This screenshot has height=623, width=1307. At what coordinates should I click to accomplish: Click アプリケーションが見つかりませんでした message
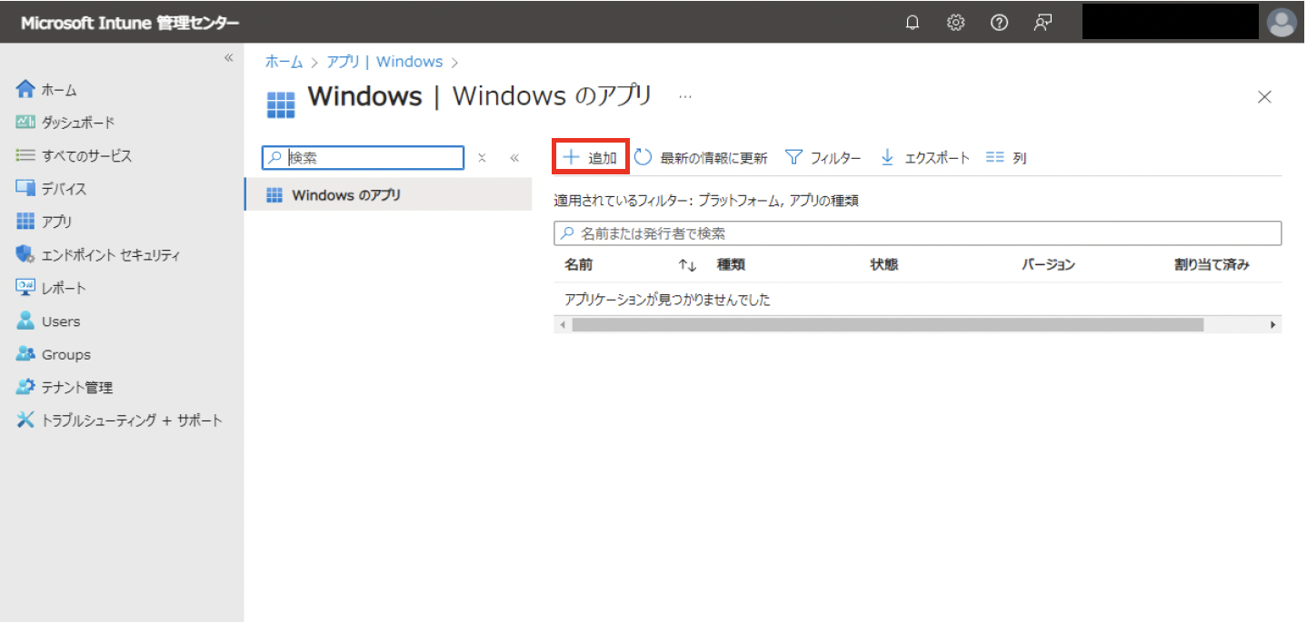[x=667, y=300]
